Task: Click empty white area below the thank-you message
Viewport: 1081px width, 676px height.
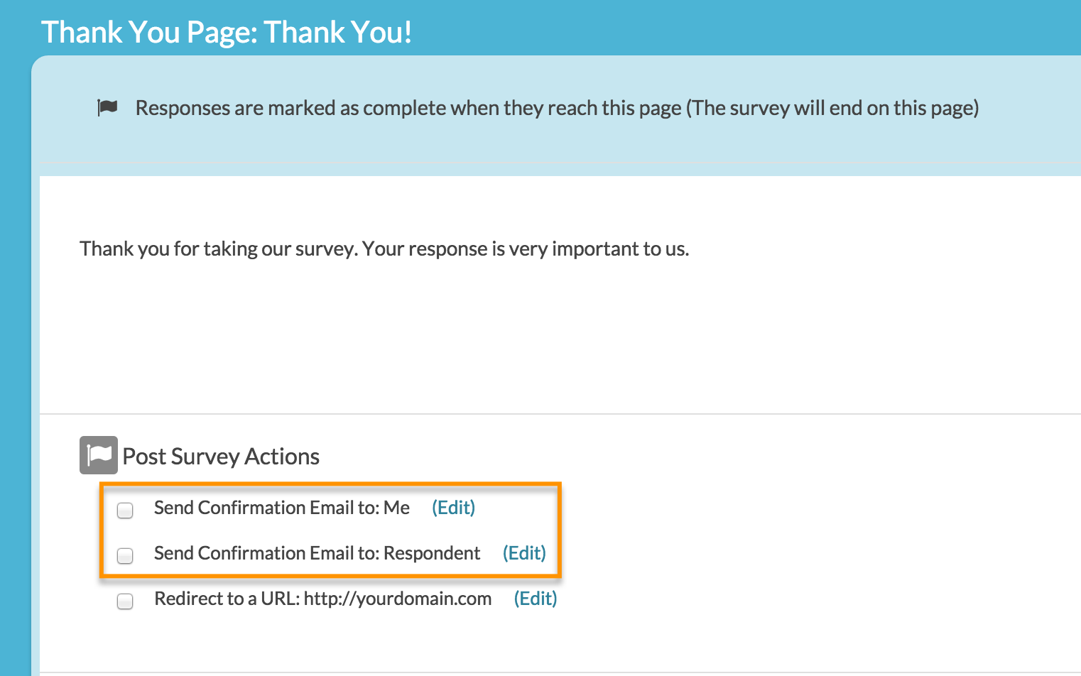Action: pyautogui.click(x=497, y=334)
